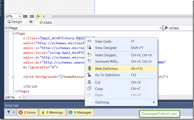This screenshot has width=194, height=120.
Task: Click the mc:Ignorable="d" line
Action: tap(40, 67)
